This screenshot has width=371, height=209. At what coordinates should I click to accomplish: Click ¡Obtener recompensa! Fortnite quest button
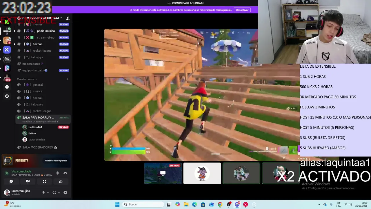(56, 161)
